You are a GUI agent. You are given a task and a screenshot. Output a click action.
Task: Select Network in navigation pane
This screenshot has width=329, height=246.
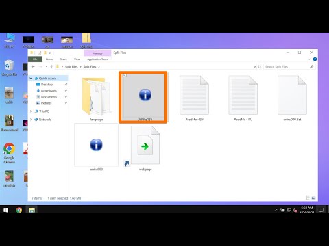[x=45, y=120]
